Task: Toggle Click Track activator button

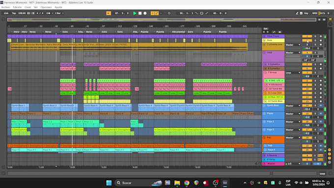Action: 307,36
